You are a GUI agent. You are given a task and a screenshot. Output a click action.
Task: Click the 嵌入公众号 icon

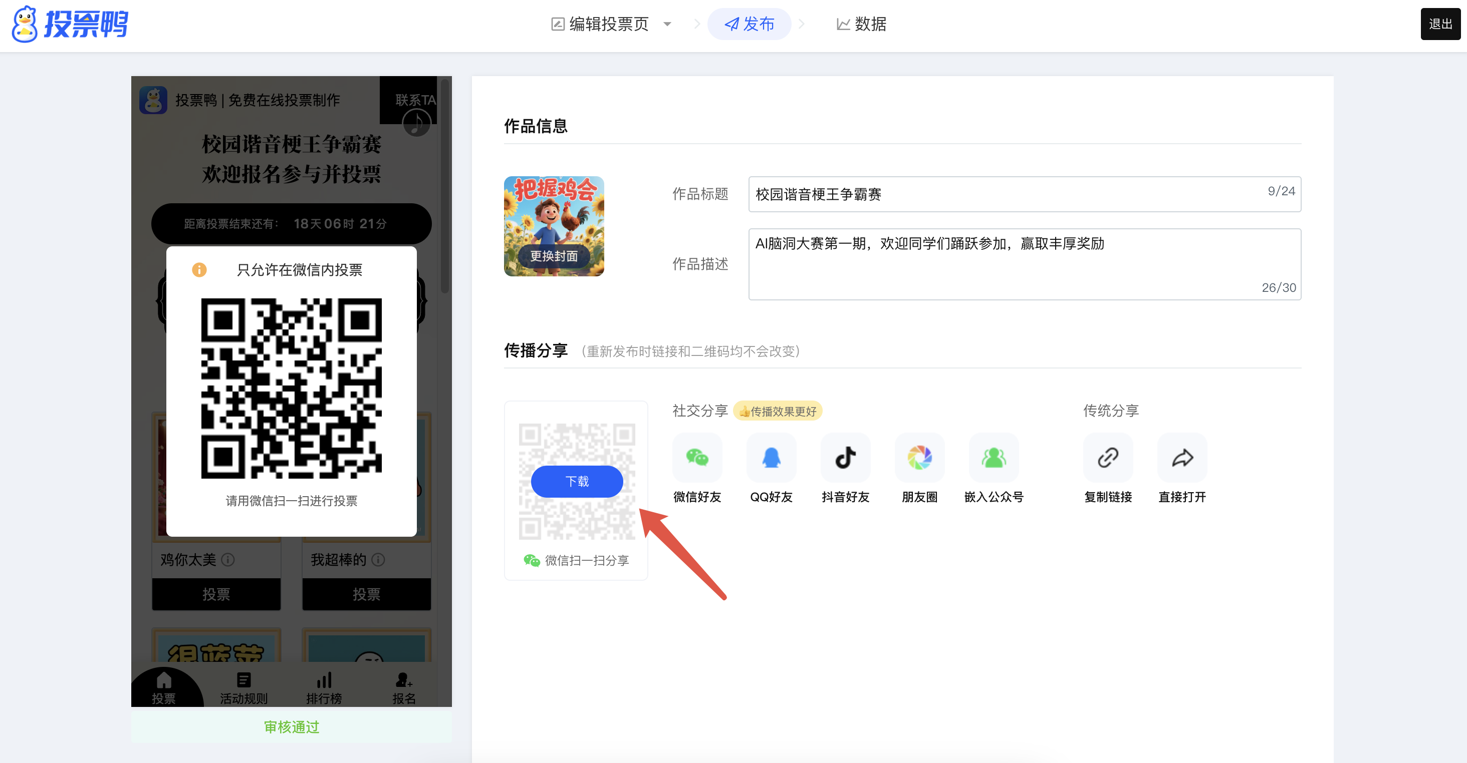tap(994, 458)
